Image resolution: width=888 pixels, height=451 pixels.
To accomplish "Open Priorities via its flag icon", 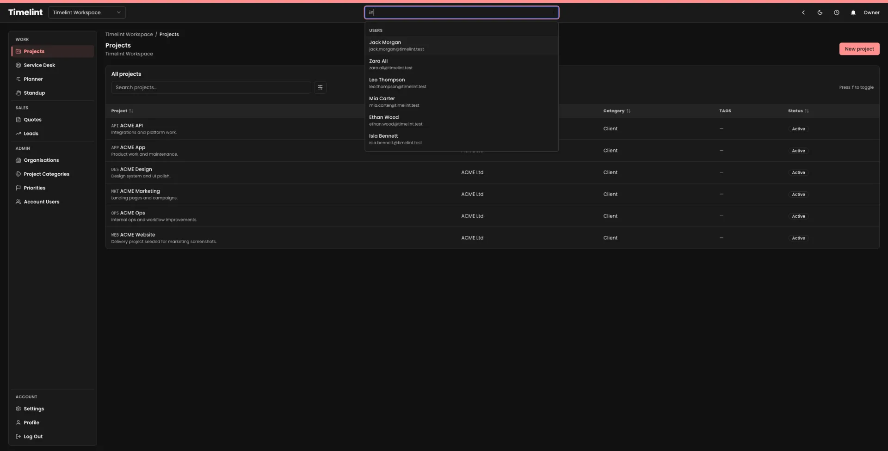I will 18,188.
